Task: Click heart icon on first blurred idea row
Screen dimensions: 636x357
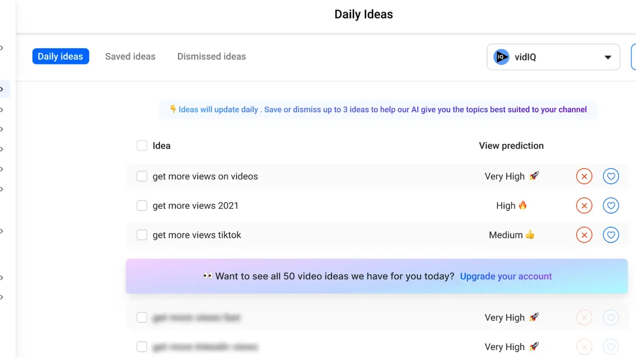Action: [x=611, y=318]
